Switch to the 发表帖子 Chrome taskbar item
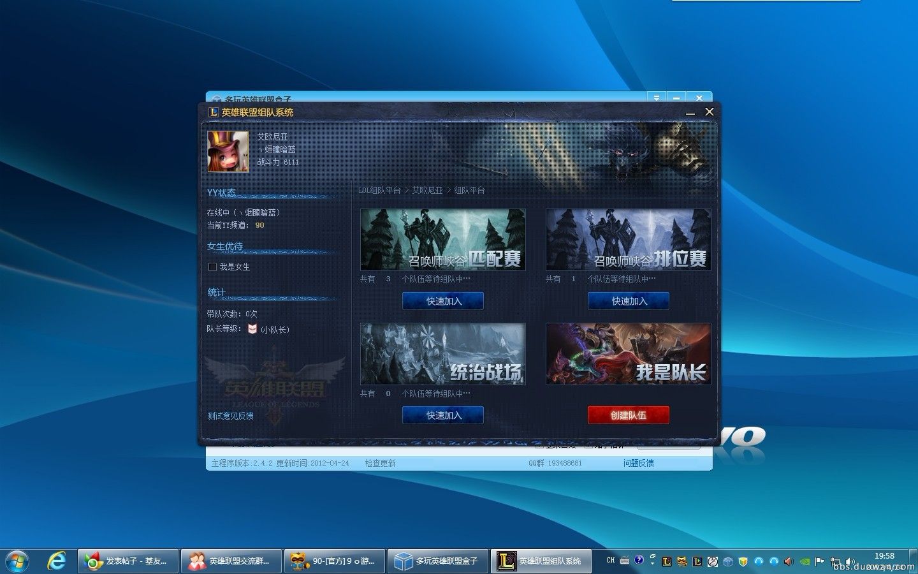Image resolution: width=918 pixels, height=574 pixels. 128,561
